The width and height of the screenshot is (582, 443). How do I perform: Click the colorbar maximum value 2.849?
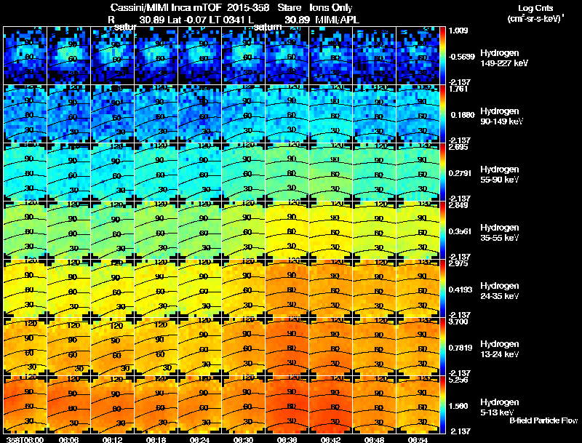coord(458,205)
